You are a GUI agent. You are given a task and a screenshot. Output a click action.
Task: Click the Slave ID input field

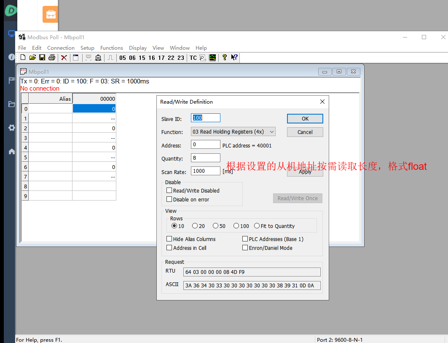click(x=205, y=118)
